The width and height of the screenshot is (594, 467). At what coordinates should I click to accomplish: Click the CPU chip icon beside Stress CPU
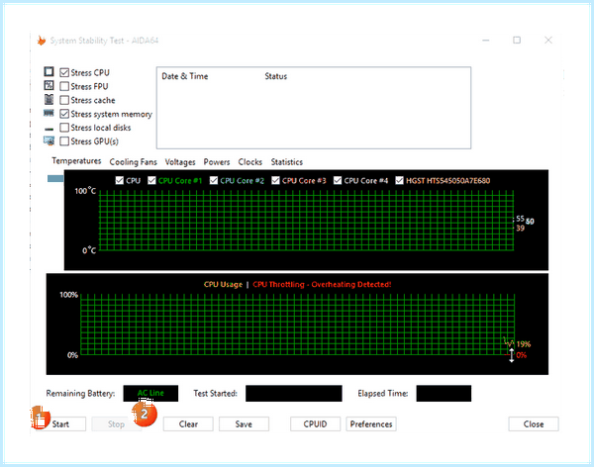(x=49, y=71)
